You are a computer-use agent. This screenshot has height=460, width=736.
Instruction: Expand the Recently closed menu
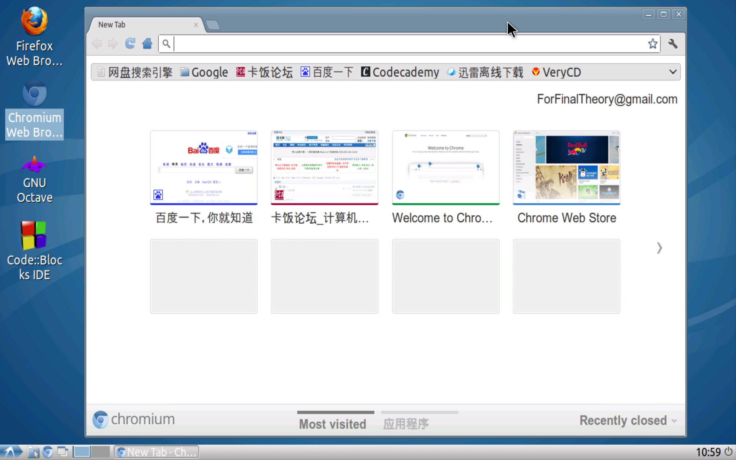pos(628,421)
